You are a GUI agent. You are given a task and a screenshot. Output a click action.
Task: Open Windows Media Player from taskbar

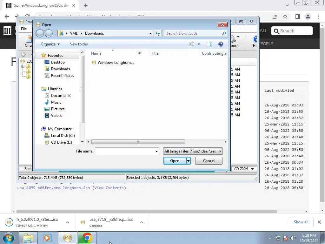[48, 238]
